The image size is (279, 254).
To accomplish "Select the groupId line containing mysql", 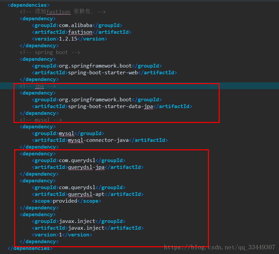I will [x=68, y=133].
